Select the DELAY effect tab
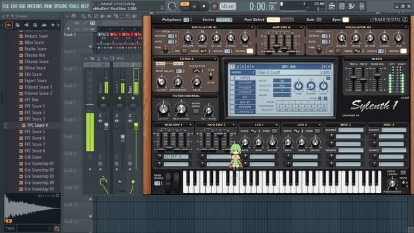The image size is (414, 233). tap(245, 102)
